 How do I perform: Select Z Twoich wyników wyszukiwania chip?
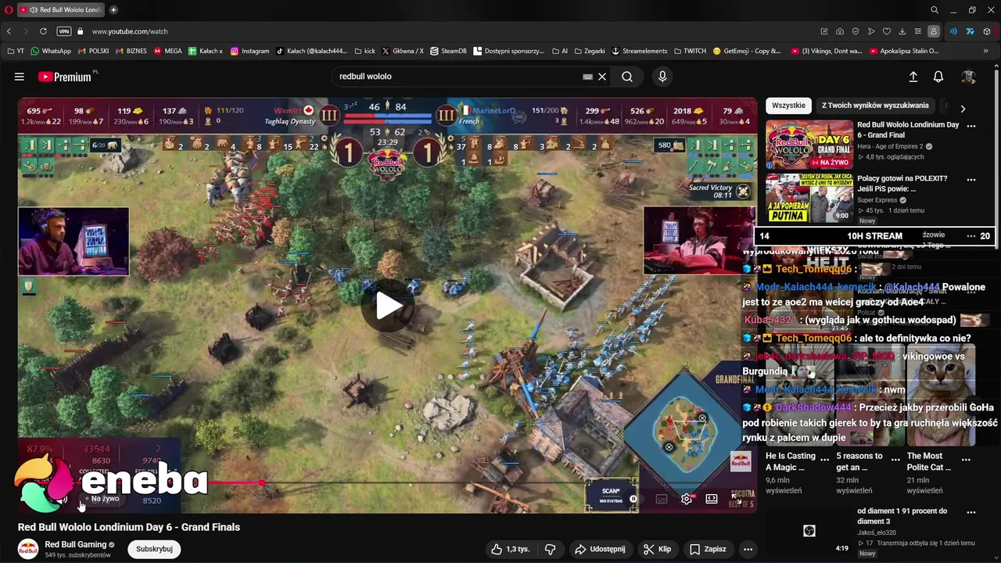coord(875,106)
